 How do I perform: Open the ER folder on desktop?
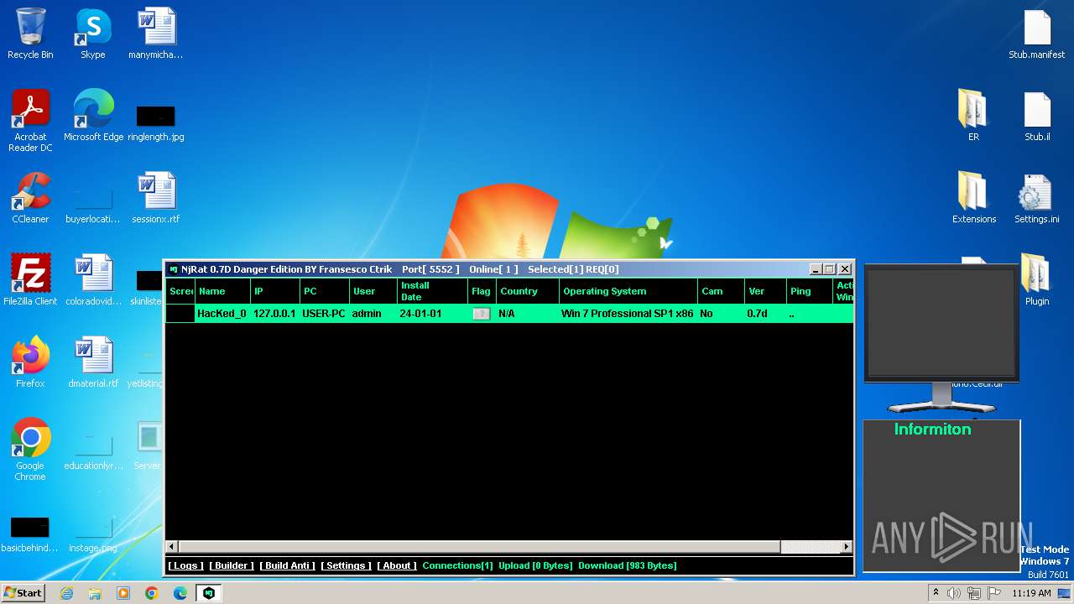point(973,116)
